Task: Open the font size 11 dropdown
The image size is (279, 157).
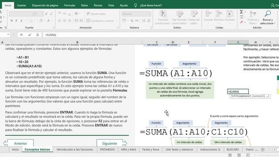Action: tap(42, 14)
